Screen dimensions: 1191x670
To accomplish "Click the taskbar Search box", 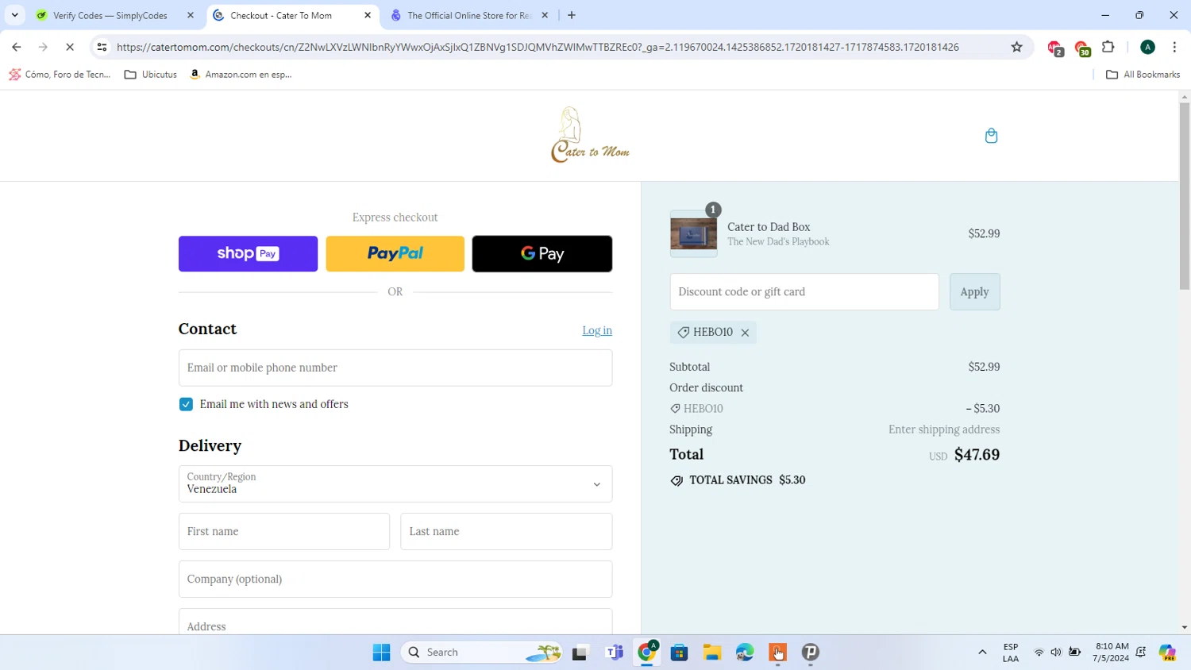I will (x=482, y=653).
